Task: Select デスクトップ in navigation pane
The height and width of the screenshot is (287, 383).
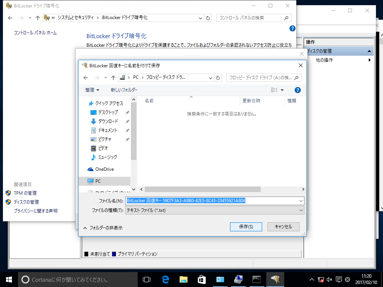Action: 108,112
